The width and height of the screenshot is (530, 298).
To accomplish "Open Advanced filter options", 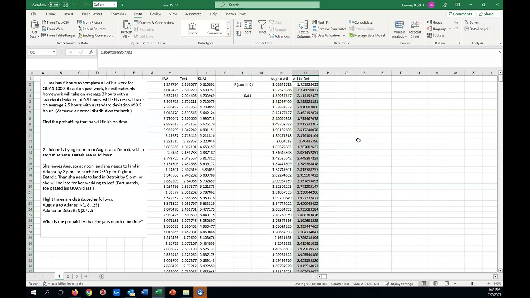I will pos(279,36).
